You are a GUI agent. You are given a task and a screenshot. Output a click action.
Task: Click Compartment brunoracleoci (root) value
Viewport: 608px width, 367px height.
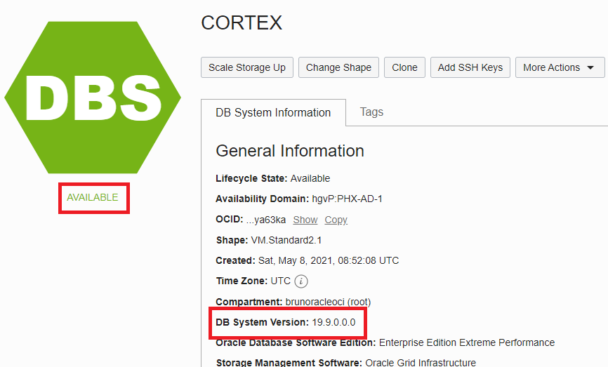[328, 302]
